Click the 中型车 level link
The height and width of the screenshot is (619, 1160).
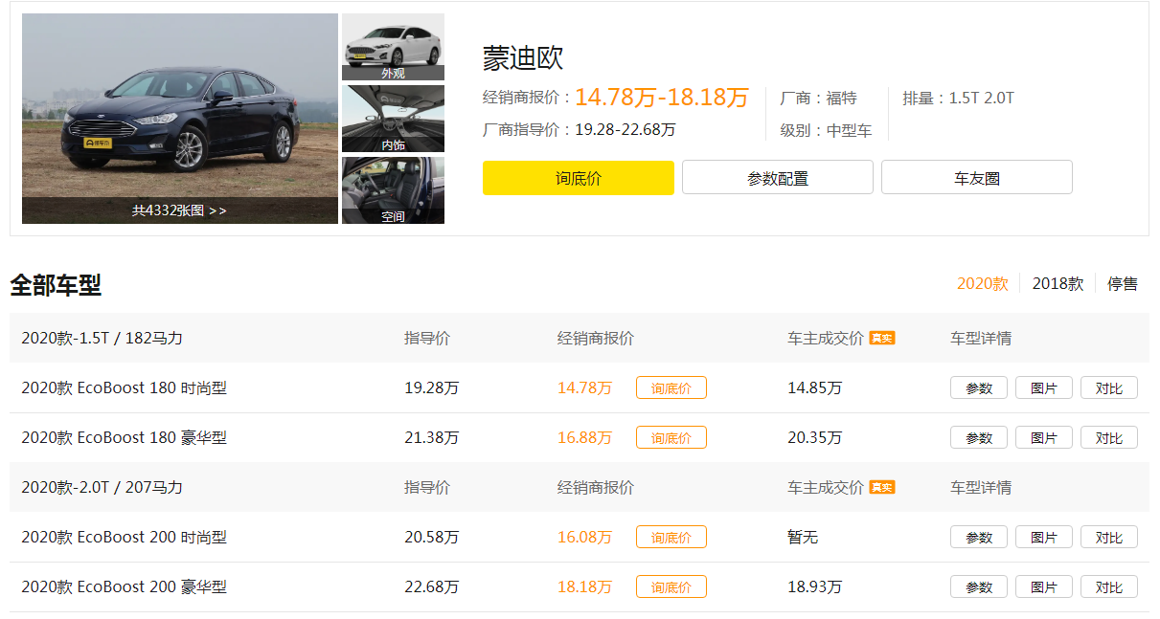pyautogui.click(x=849, y=130)
